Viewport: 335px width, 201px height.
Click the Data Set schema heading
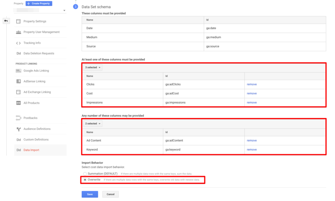coord(96,7)
